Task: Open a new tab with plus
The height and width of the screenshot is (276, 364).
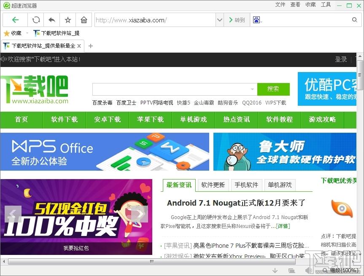Action: point(91,46)
